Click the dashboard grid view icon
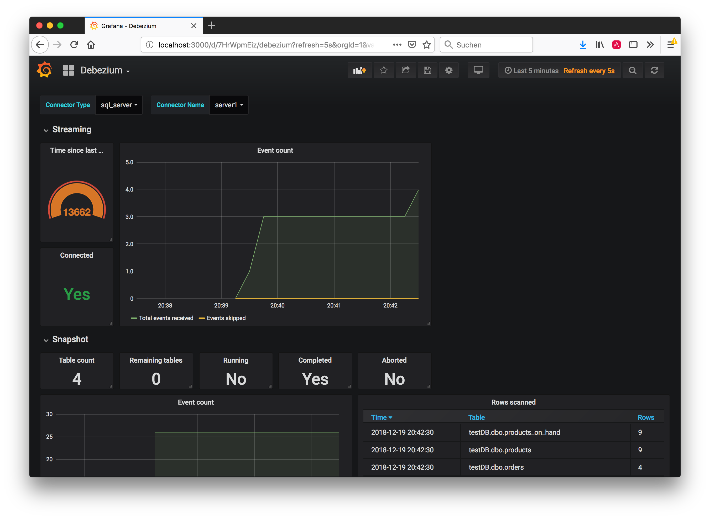This screenshot has height=519, width=710. pyautogui.click(x=68, y=70)
